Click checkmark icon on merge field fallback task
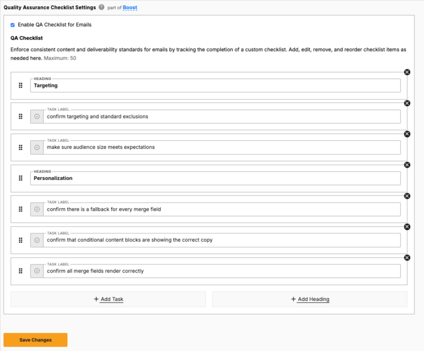424x351 pixels. (x=37, y=209)
